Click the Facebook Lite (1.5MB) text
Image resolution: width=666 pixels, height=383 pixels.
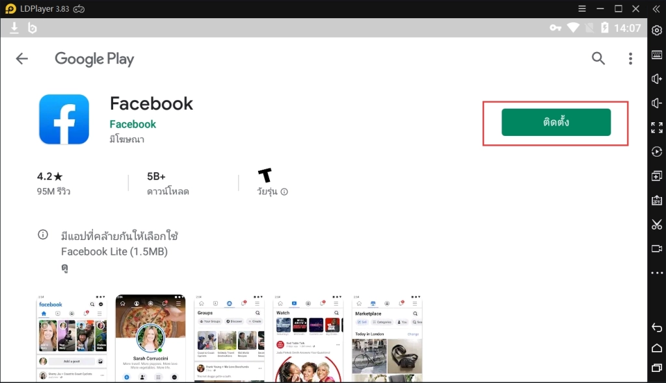(x=114, y=252)
